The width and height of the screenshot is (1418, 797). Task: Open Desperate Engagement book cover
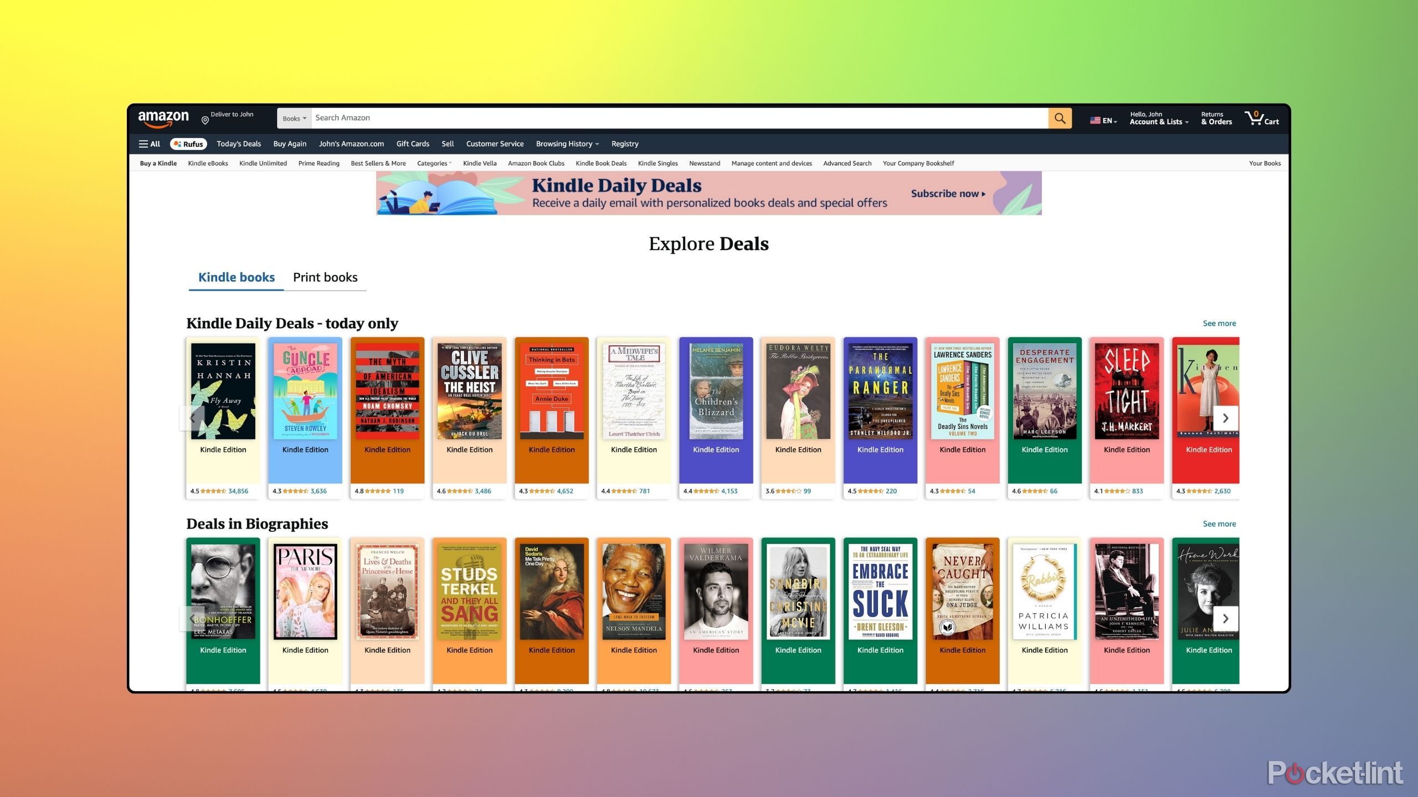tap(1045, 391)
